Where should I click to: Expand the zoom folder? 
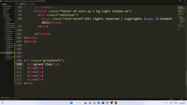click(x=3, y=16)
